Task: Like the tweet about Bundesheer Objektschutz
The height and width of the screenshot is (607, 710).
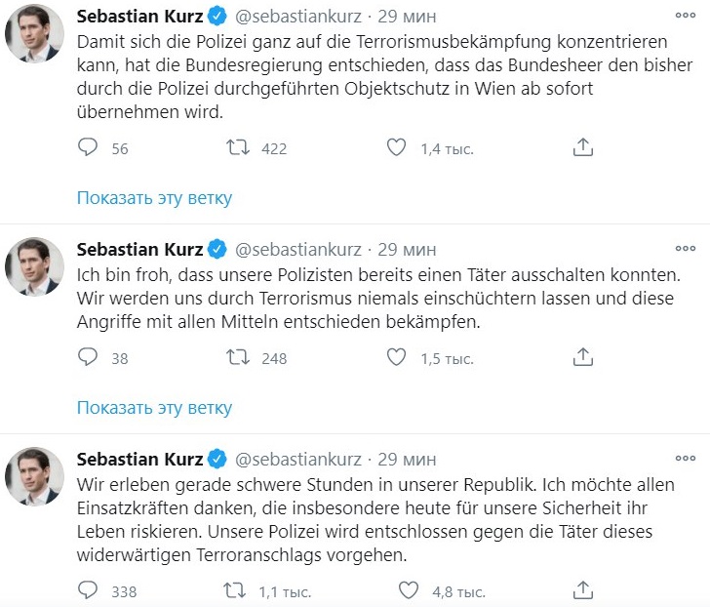Action: tap(396, 148)
